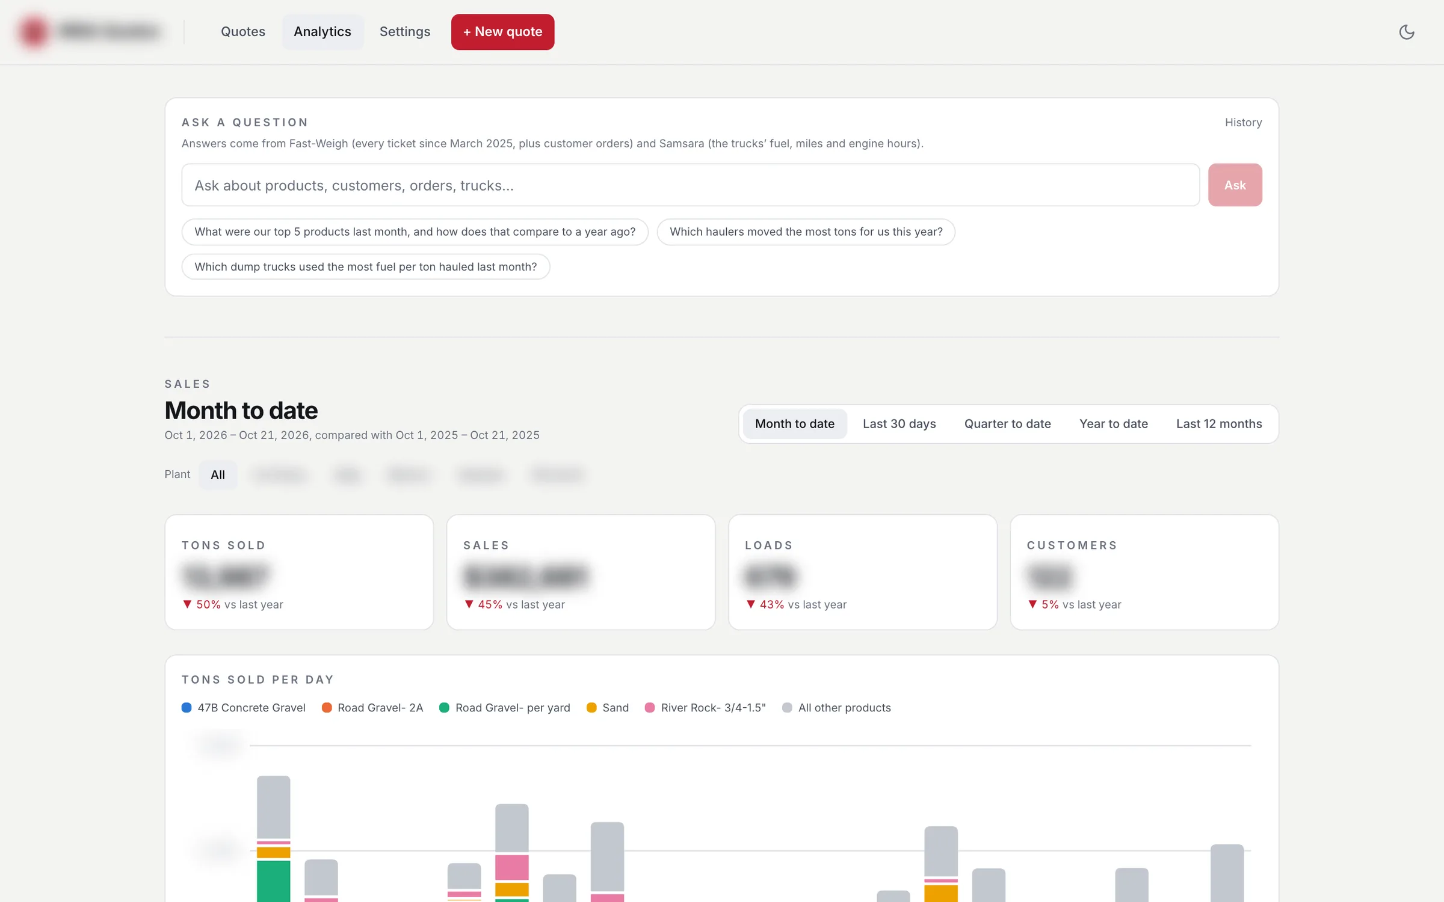This screenshot has height=902, width=1444.
Task: Select the Last 30 days range
Action: point(899,424)
